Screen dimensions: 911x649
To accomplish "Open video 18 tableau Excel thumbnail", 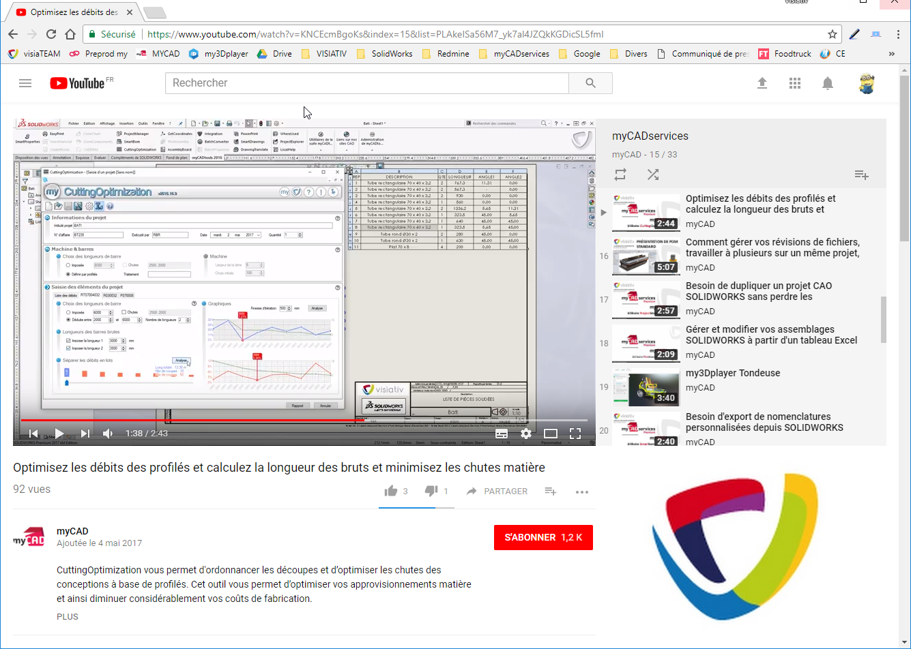I will [646, 344].
